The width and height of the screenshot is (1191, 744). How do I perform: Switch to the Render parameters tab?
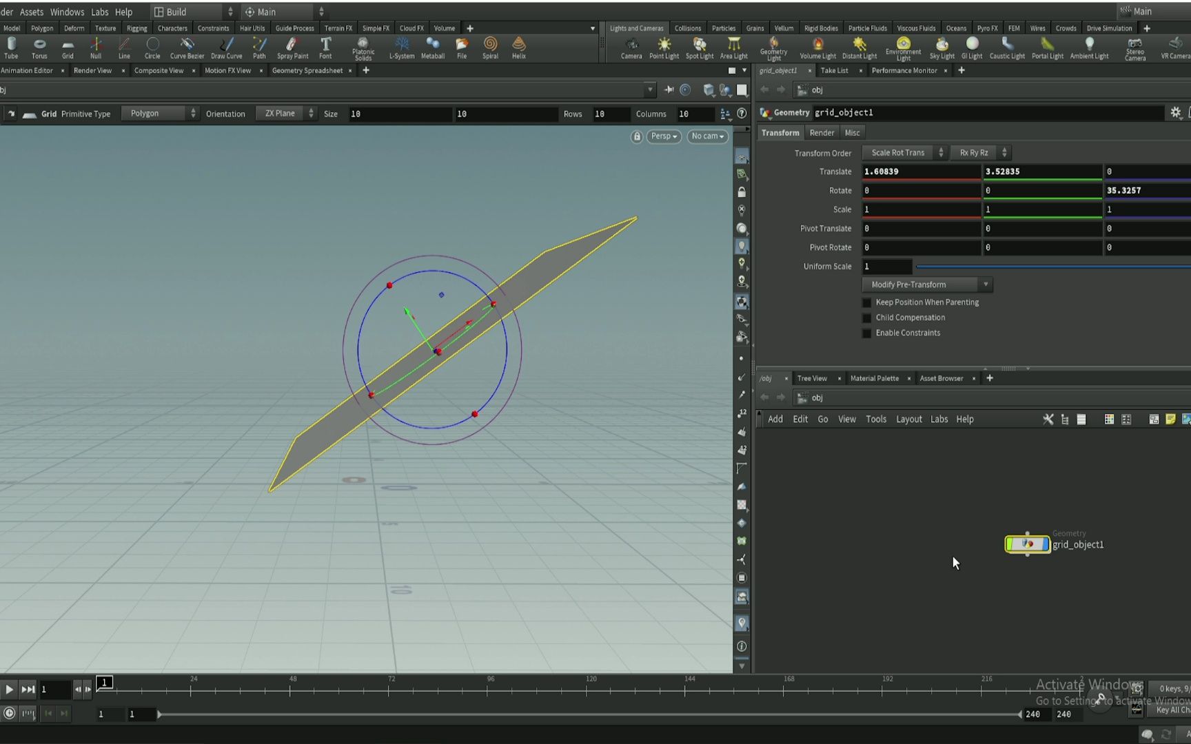coord(822,132)
